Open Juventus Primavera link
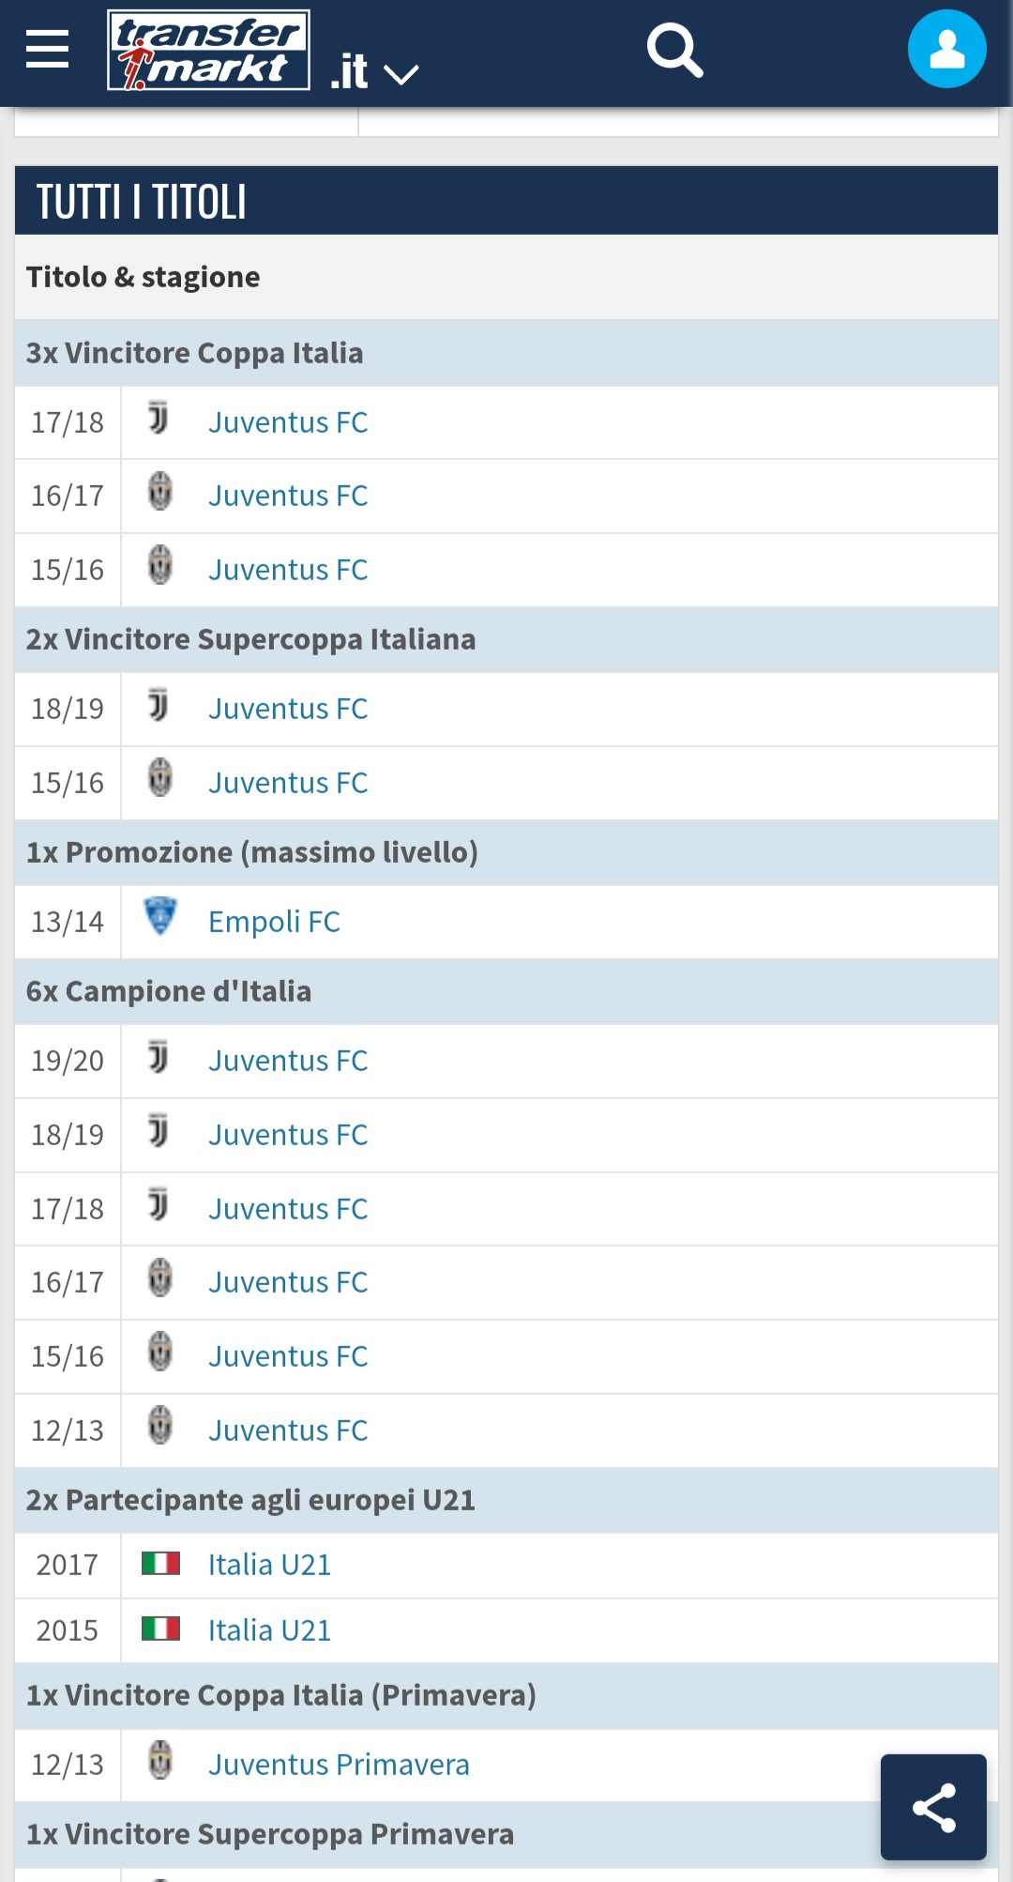The image size is (1013, 1882). coord(339,1765)
